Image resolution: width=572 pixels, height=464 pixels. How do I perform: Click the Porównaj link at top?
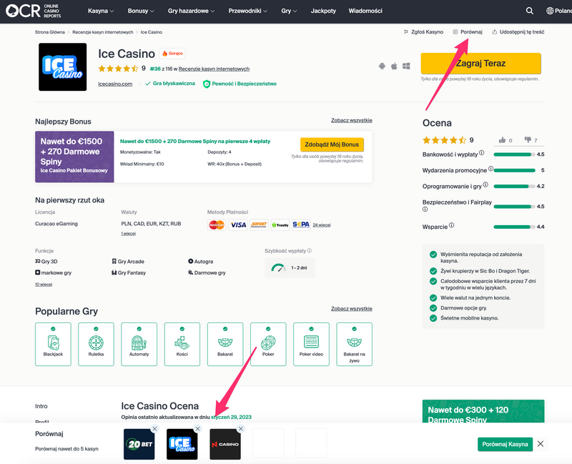point(468,32)
